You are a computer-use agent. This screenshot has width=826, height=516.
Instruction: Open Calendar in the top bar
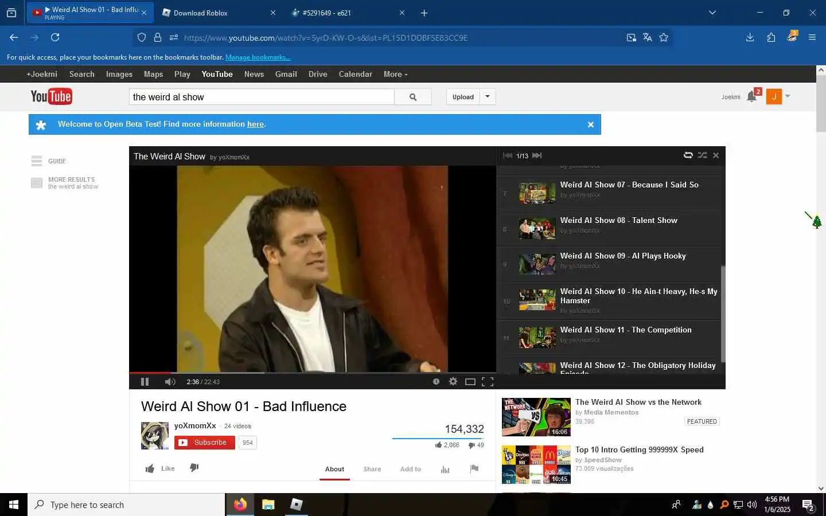(x=355, y=74)
